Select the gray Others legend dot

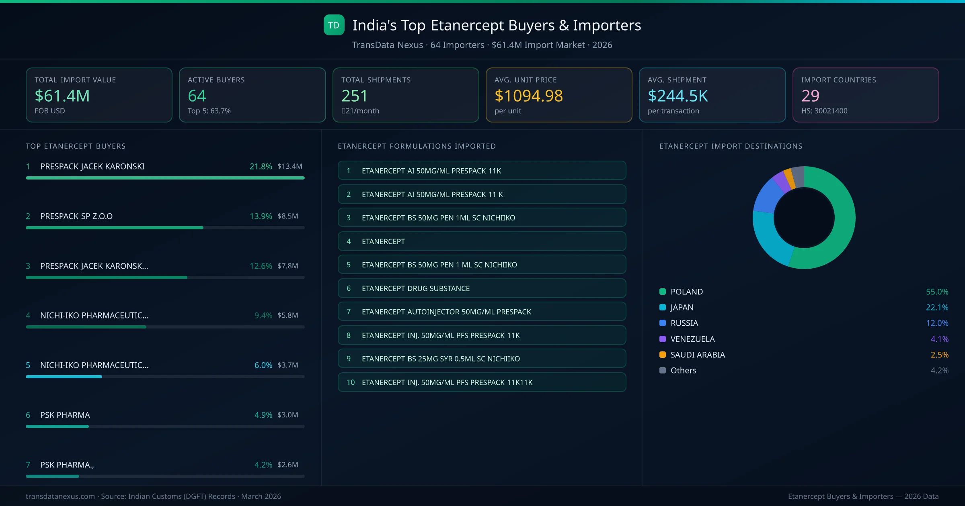[662, 370]
